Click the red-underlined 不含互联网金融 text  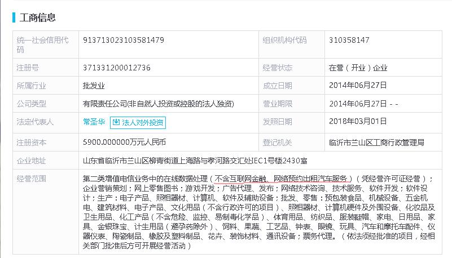[240, 179]
